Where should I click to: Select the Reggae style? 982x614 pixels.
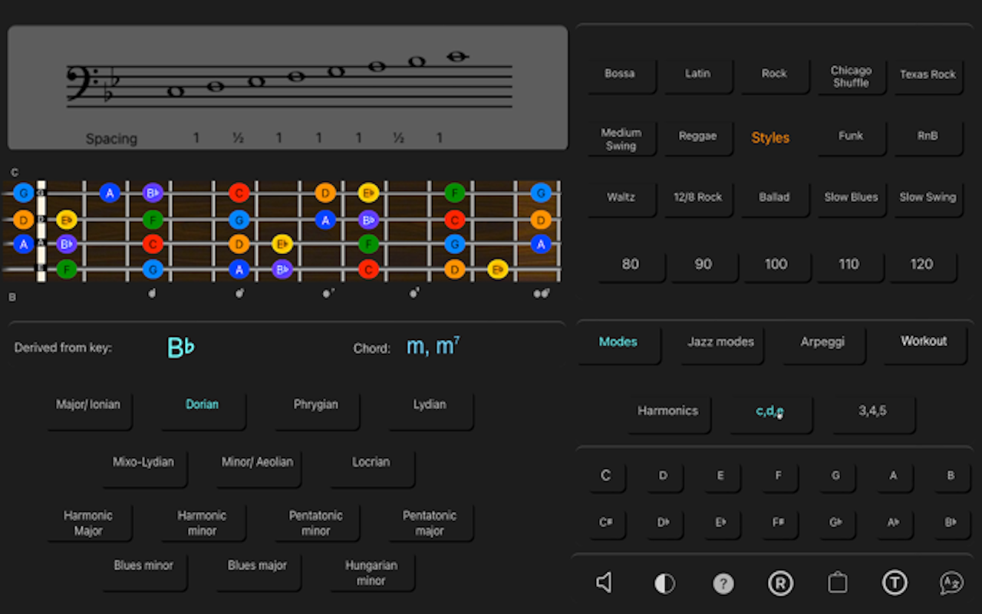coord(697,137)
